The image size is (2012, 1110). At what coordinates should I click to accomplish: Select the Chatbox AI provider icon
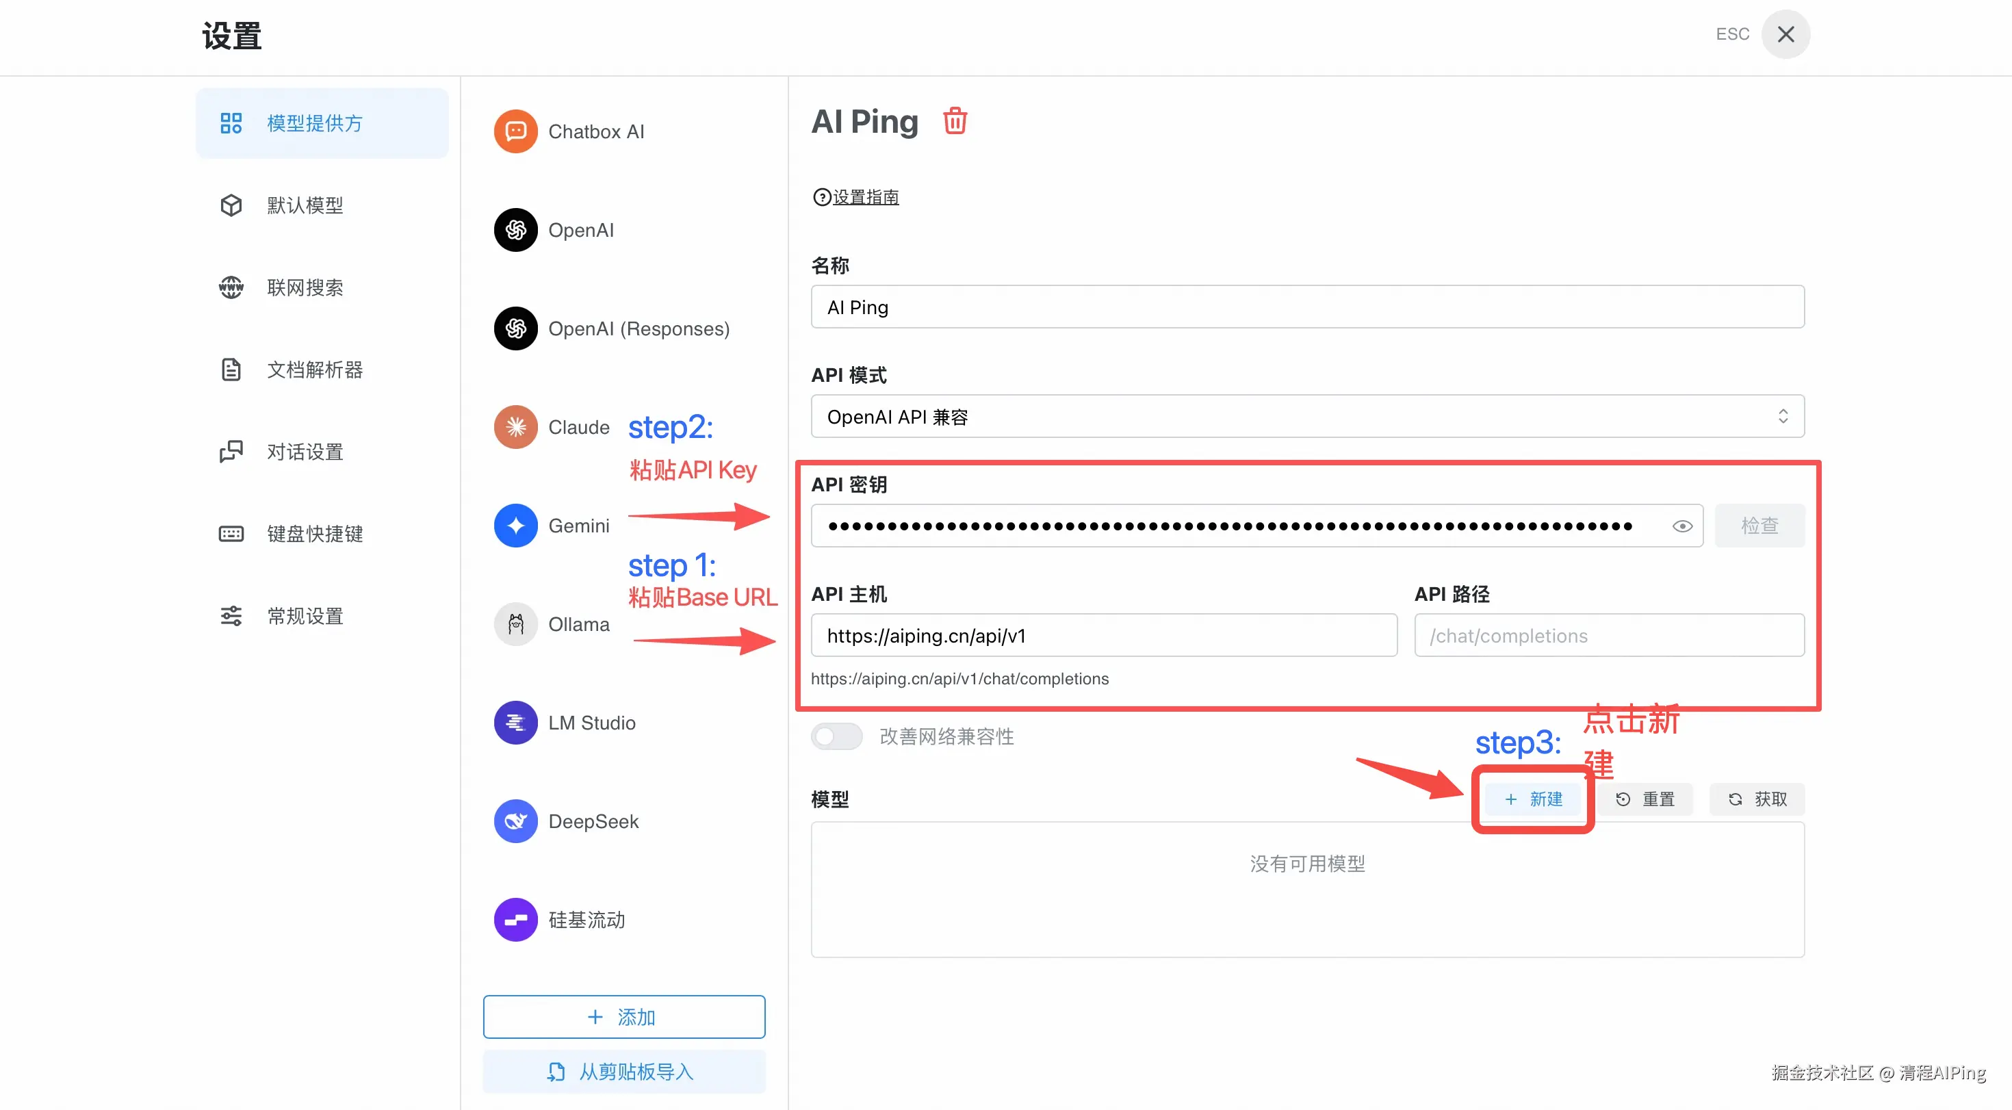click(x=515, y=131)
